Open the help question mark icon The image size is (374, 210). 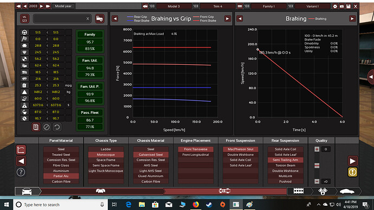(21, 172)
